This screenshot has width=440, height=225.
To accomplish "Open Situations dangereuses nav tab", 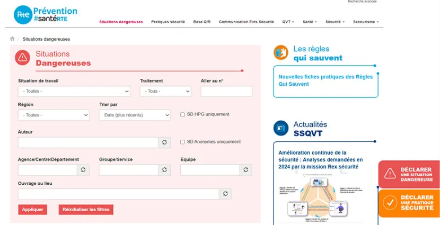I will [x=121, y=22].
